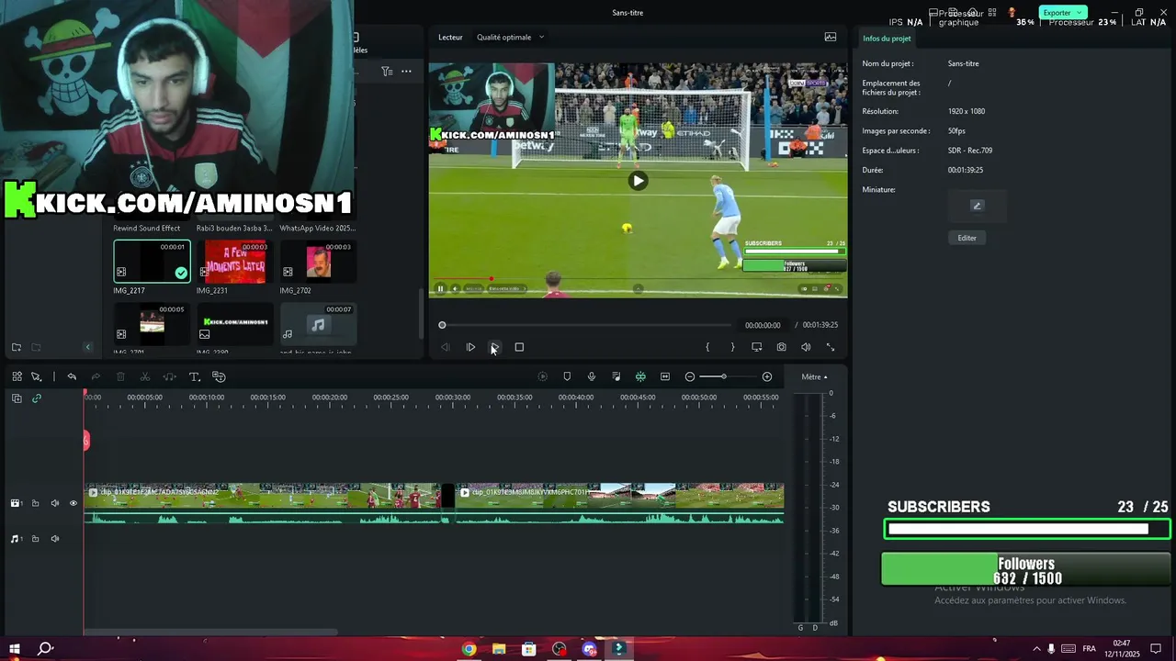Click the new folder icon at media panel bottom
Image resolution: width=1176 pixels, height=661 pixels.
17,347
